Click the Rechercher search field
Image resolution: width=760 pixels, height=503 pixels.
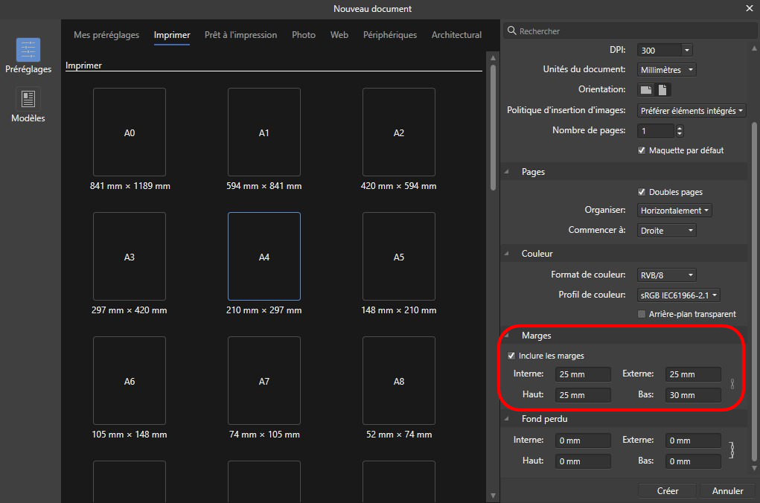[630, 31]
